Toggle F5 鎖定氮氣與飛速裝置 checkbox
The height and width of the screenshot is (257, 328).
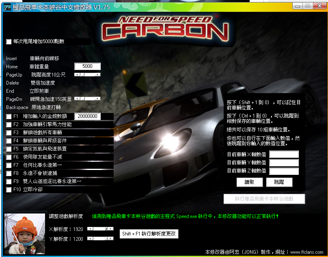pyautogui.click(x=9, y=149)
